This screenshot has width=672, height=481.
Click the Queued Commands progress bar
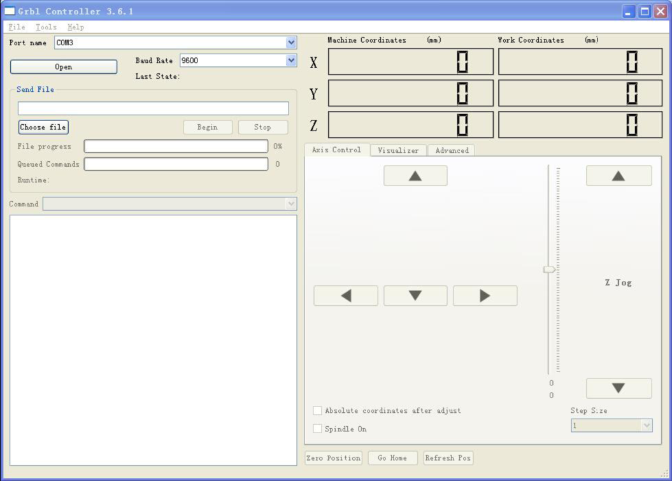coord(176,164)
